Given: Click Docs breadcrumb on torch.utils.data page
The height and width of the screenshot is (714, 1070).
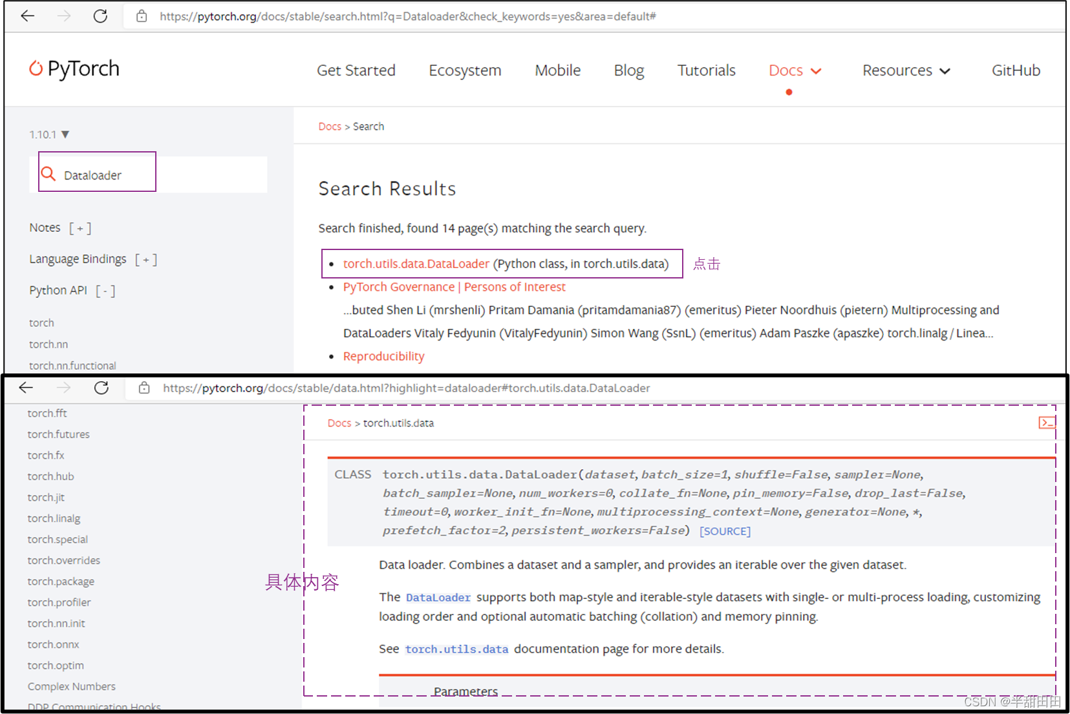Looking at the screenshot, I should [339, 423].
